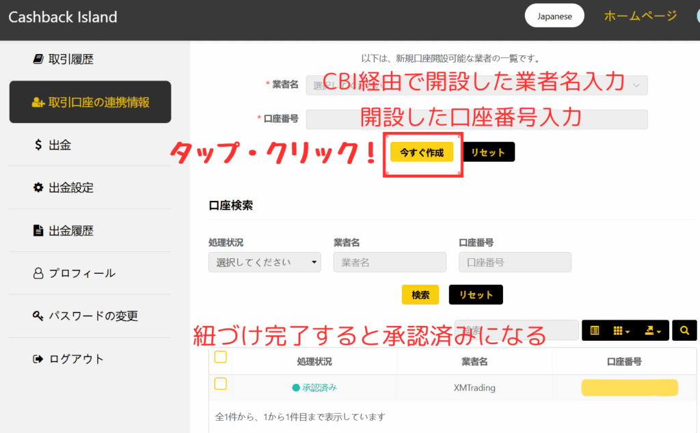Click the add-user icon beside 取引口座の連携情報
This screenshot has height=433, width=700.
pos(38,102)
